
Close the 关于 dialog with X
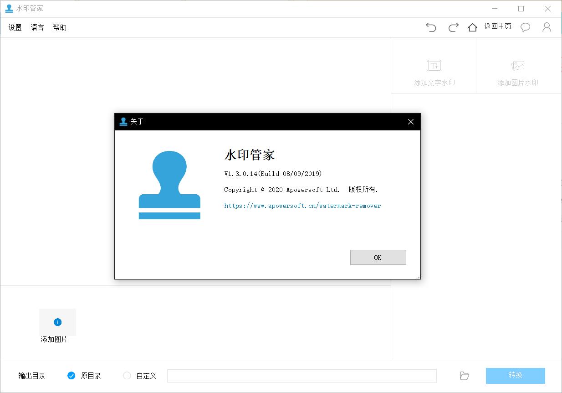[x=411, y=122]
